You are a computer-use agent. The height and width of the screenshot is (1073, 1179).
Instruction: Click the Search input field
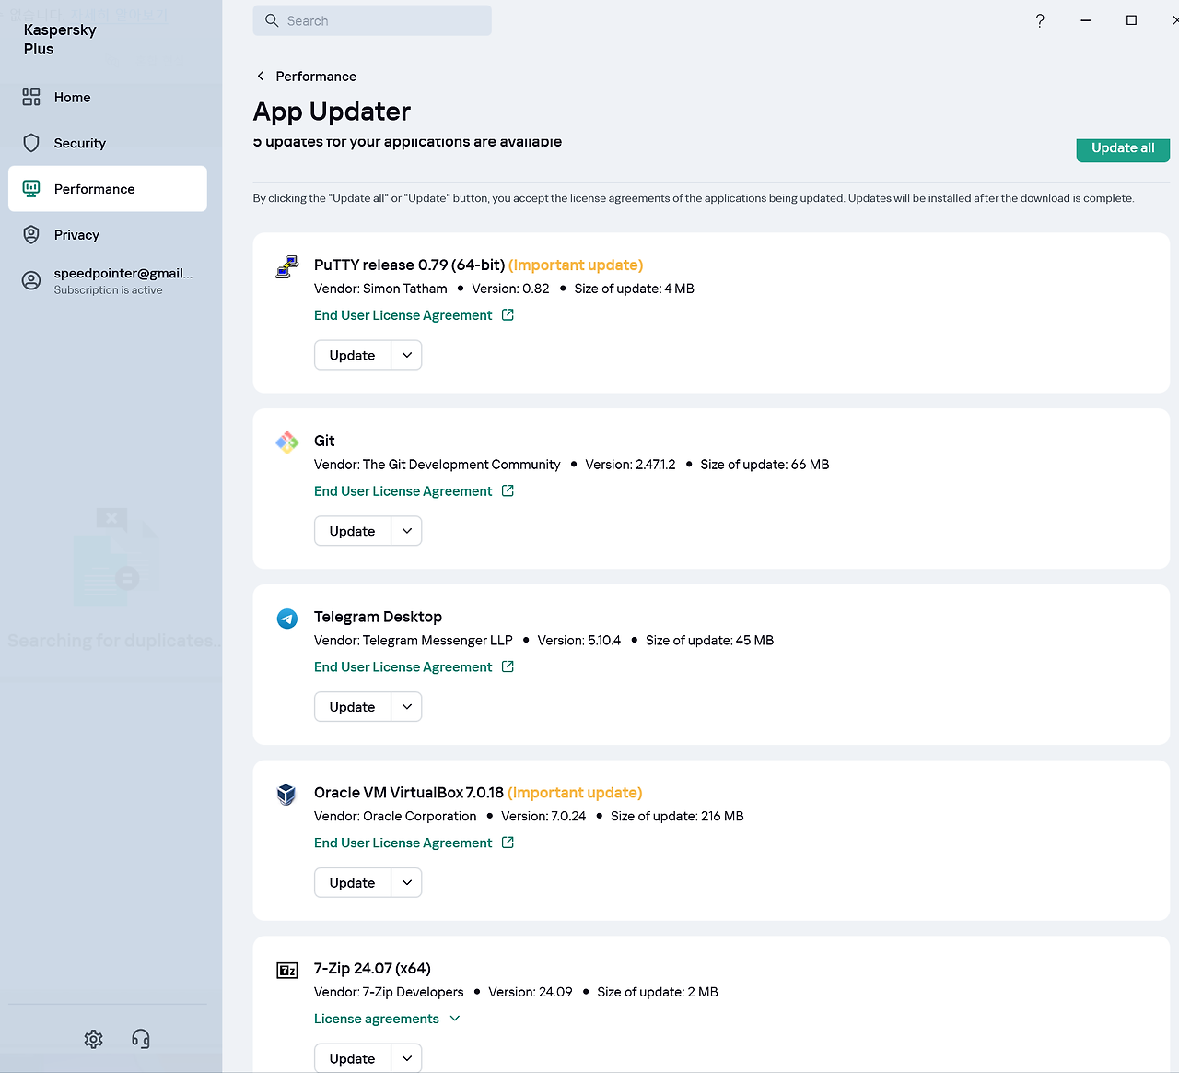(372, 20)
